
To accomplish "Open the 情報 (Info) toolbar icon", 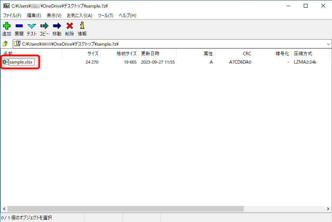I will [x=82, y=26].
